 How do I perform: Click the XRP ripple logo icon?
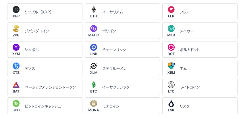(x=16, y=10)
